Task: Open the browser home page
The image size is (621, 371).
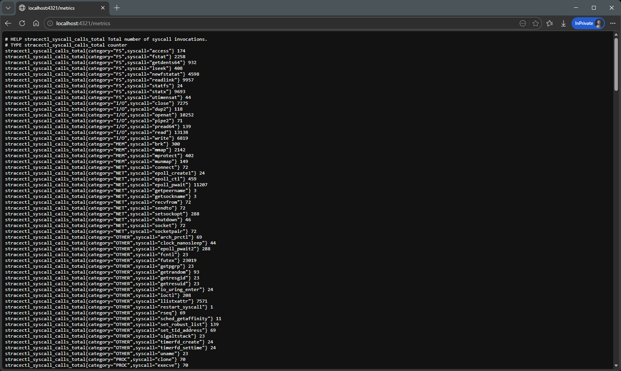Action: (x=36, y=23)
